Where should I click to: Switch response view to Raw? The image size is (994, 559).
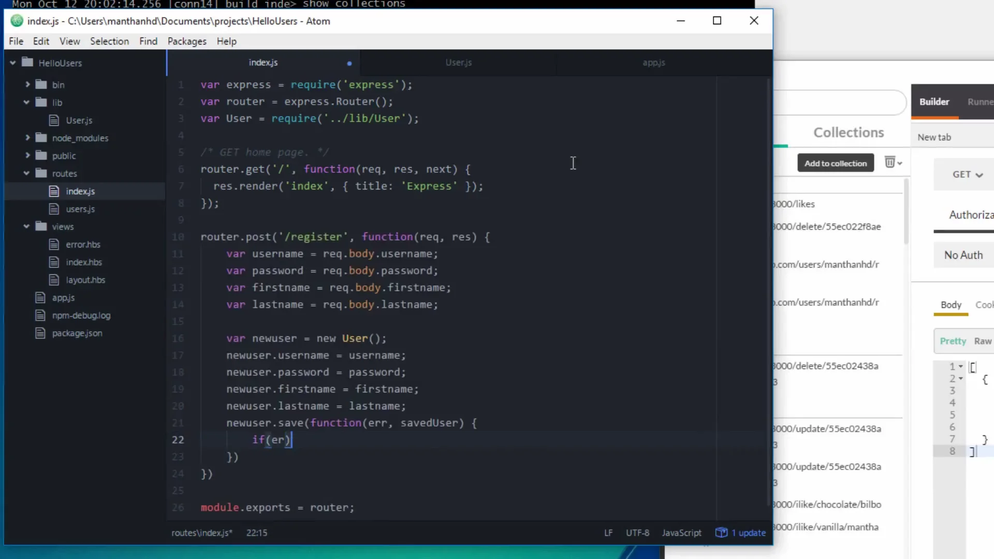click(983, 341)
